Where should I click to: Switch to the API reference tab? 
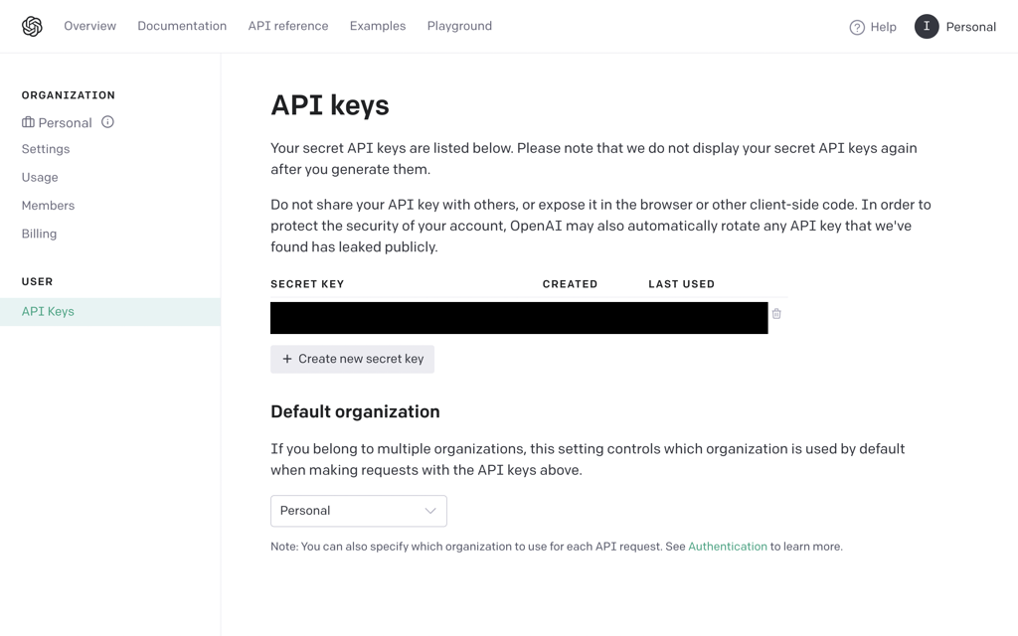288,26
